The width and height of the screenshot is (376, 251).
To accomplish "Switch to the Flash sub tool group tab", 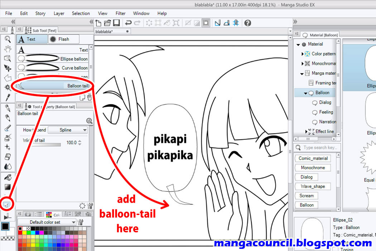I will click(x=63, y=39).
